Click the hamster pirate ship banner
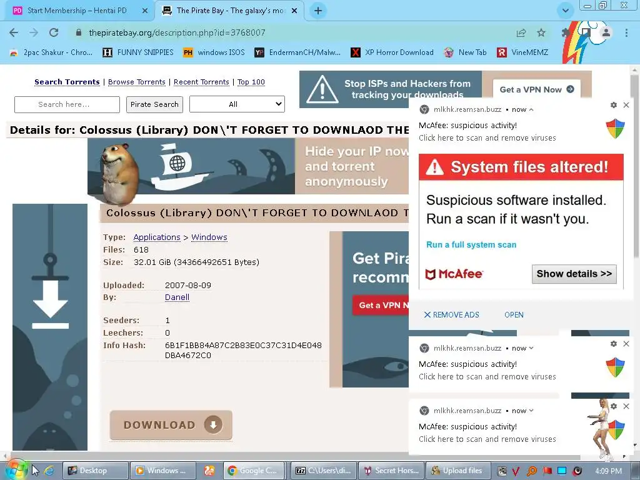Viewport: 640px width, 480px height. click(x=247, y=166)
